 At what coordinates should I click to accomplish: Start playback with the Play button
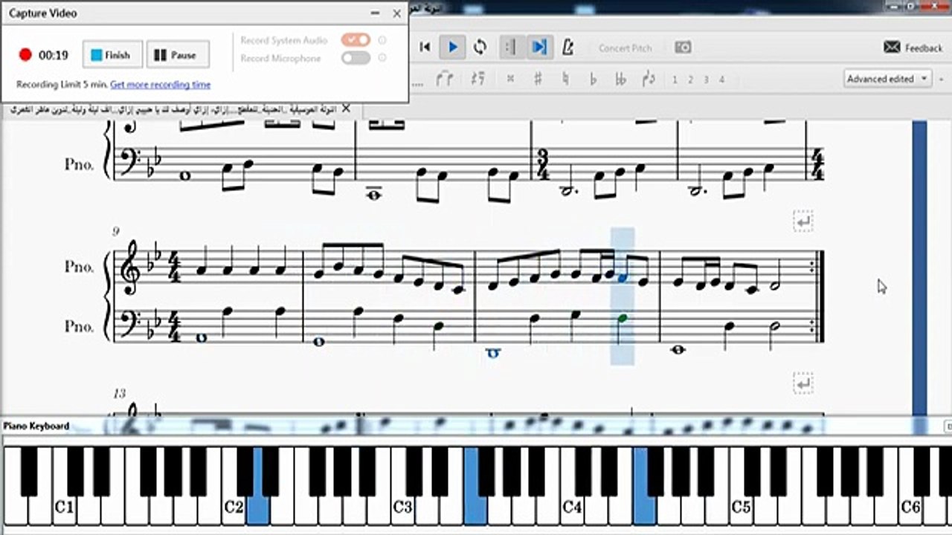point(452,48)
